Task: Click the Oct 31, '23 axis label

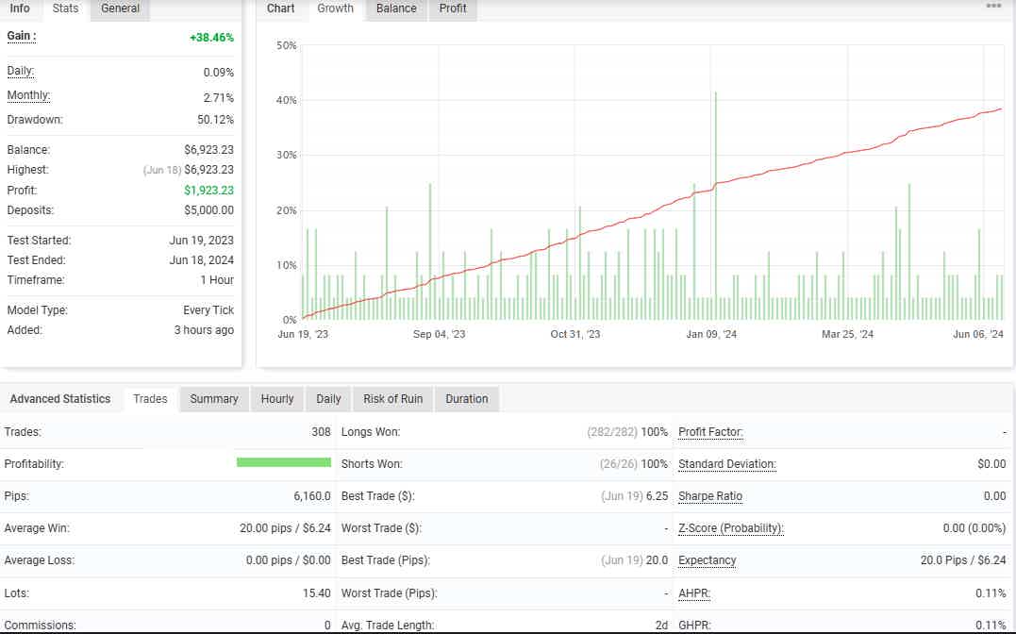Action: (x=575, y=335)
